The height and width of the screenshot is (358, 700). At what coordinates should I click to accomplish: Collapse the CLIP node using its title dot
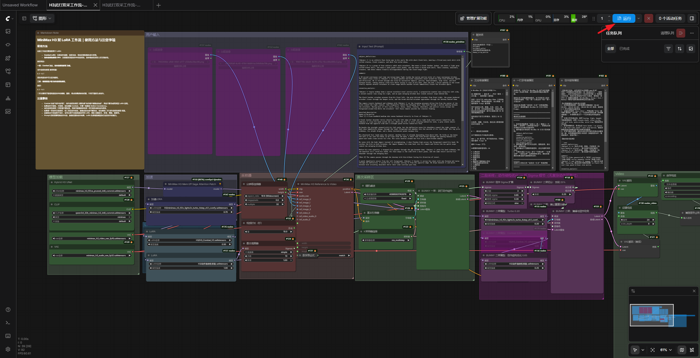click(x=52, y=204)
